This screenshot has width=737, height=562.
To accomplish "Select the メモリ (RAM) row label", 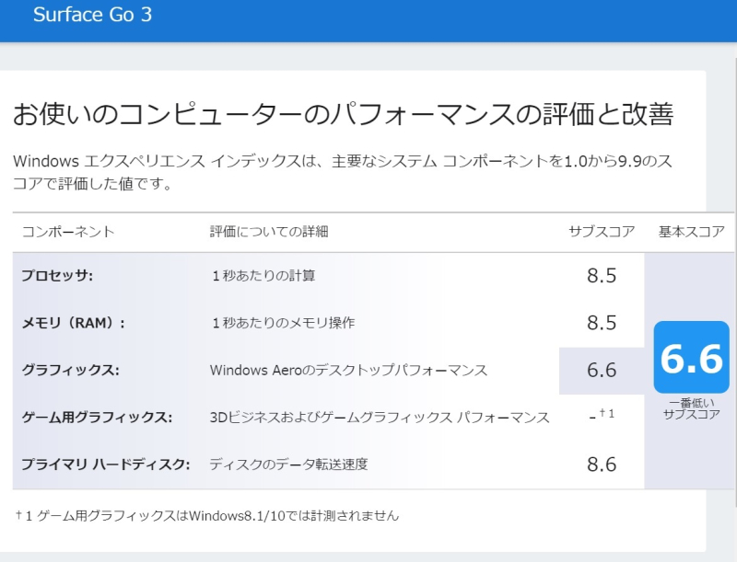I will click(x=74, y=323).
